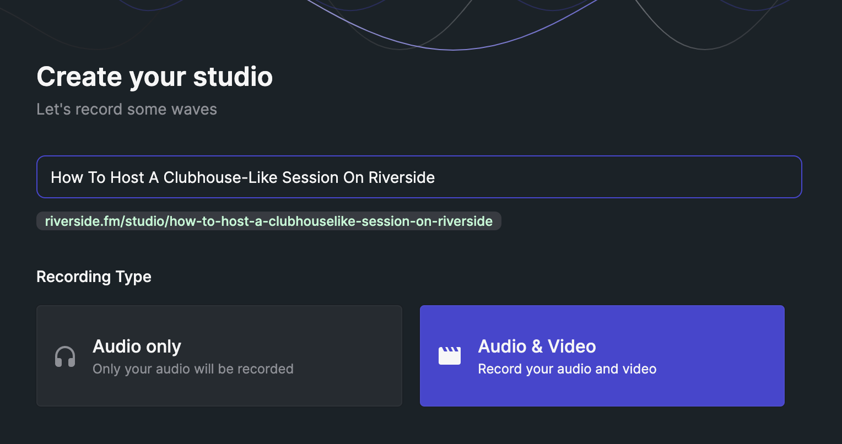Viewport: 842px width, 444px height.
Task: Click the studio name input field
Action: 419,177
